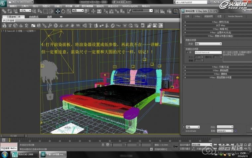Switch to the V-Ray tab

pos(197,16)
